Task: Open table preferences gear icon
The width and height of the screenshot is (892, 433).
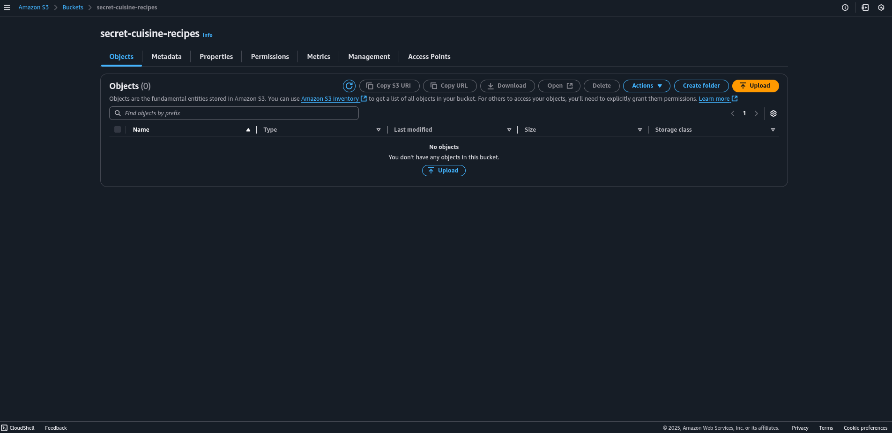Action: pyautogui.click(x=773, y=113)
